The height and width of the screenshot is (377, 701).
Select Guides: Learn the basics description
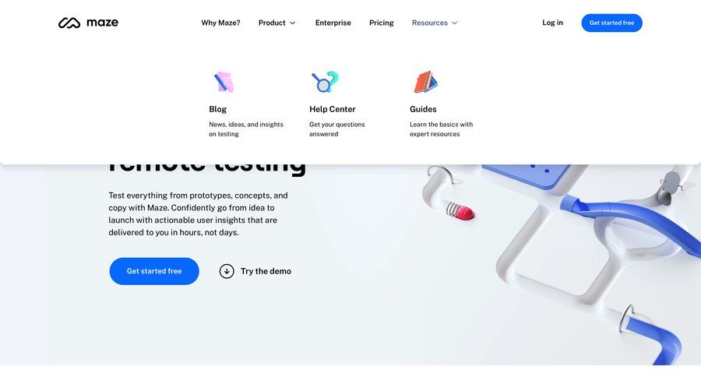click(x=442, y=129)
